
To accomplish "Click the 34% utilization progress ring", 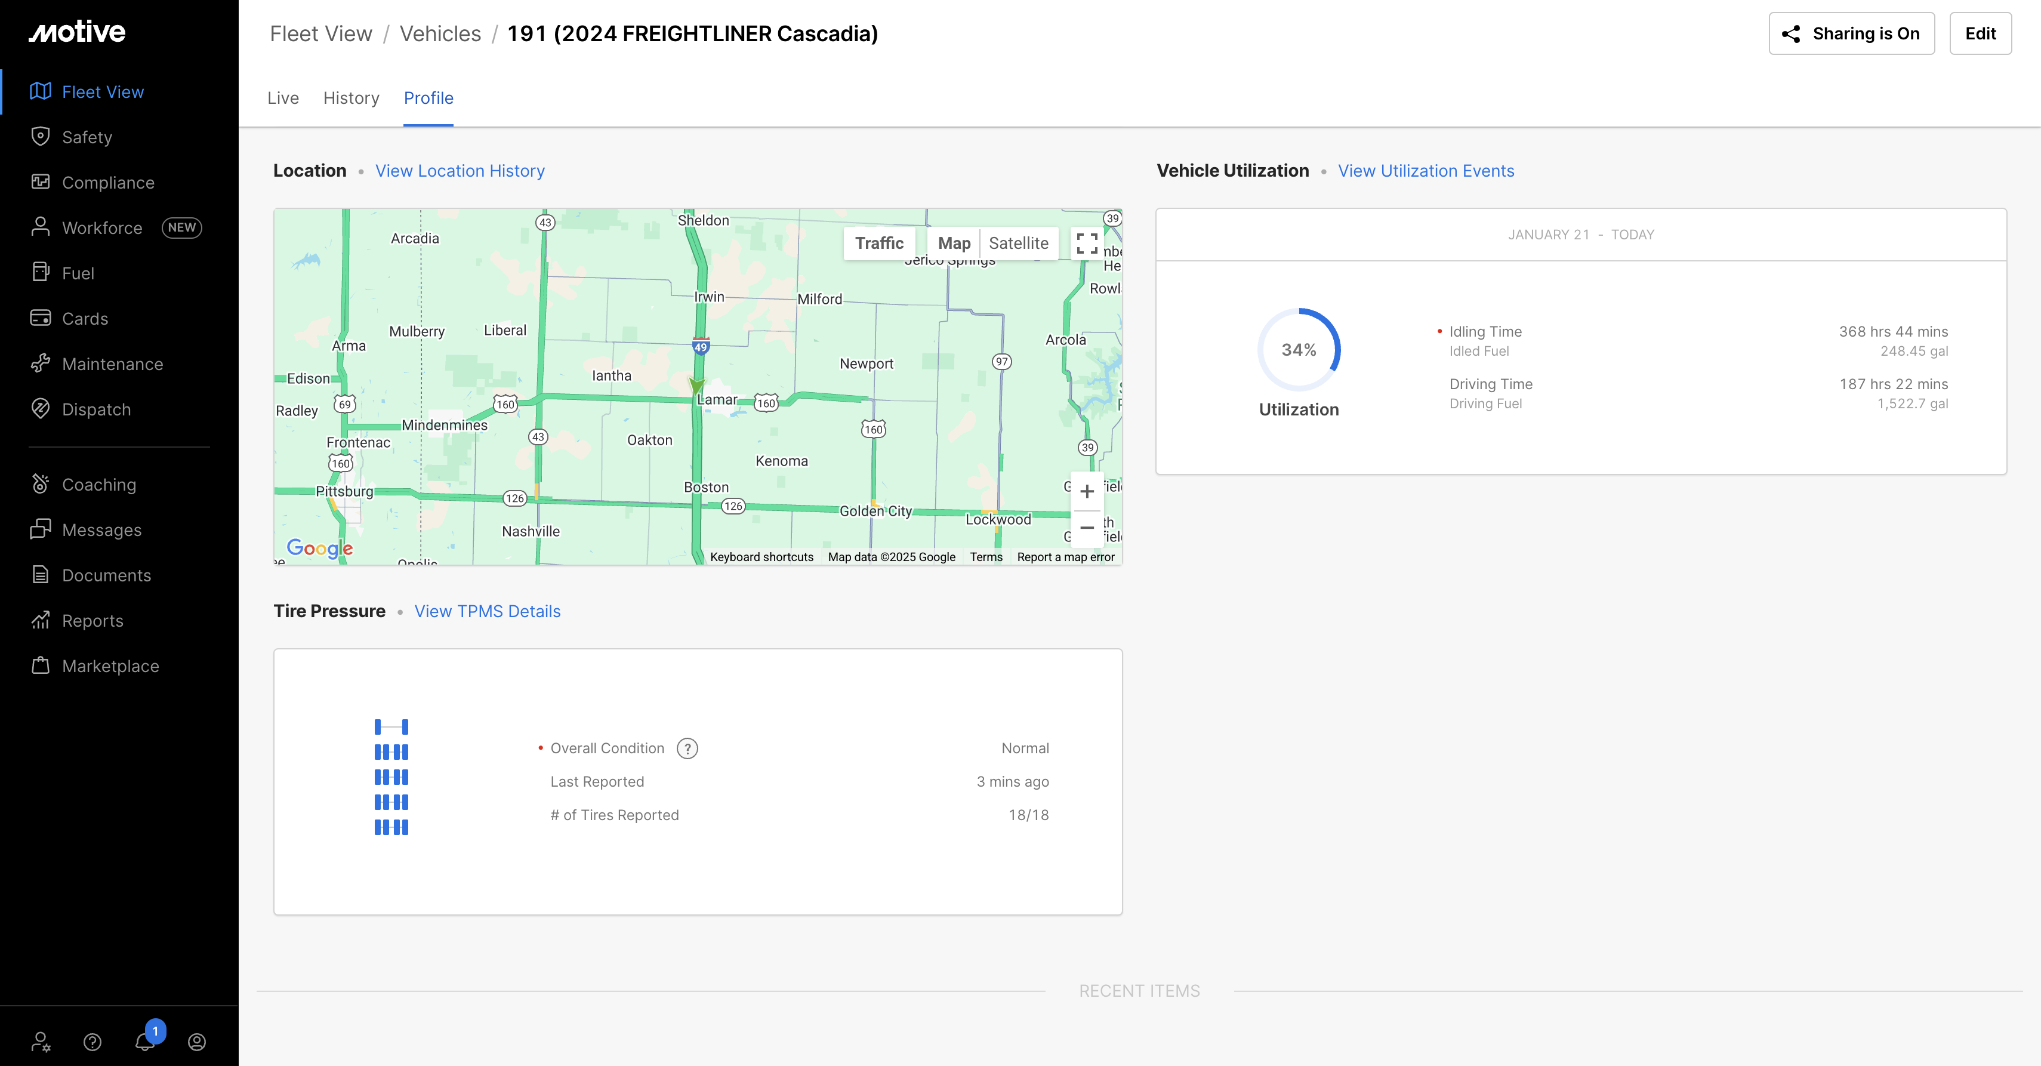I will [x=1299, y=350].
